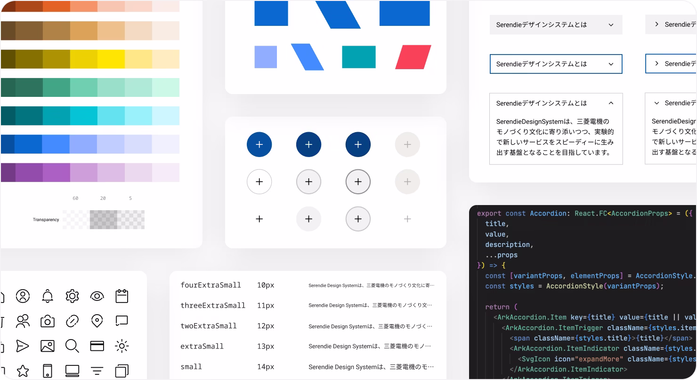Click the gear settings icon
The height and width of the screenshot is (380, 697).
(72, 296)
